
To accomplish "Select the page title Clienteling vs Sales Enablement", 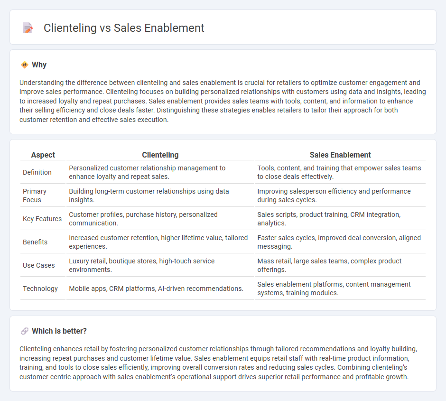I will (124, 28).
